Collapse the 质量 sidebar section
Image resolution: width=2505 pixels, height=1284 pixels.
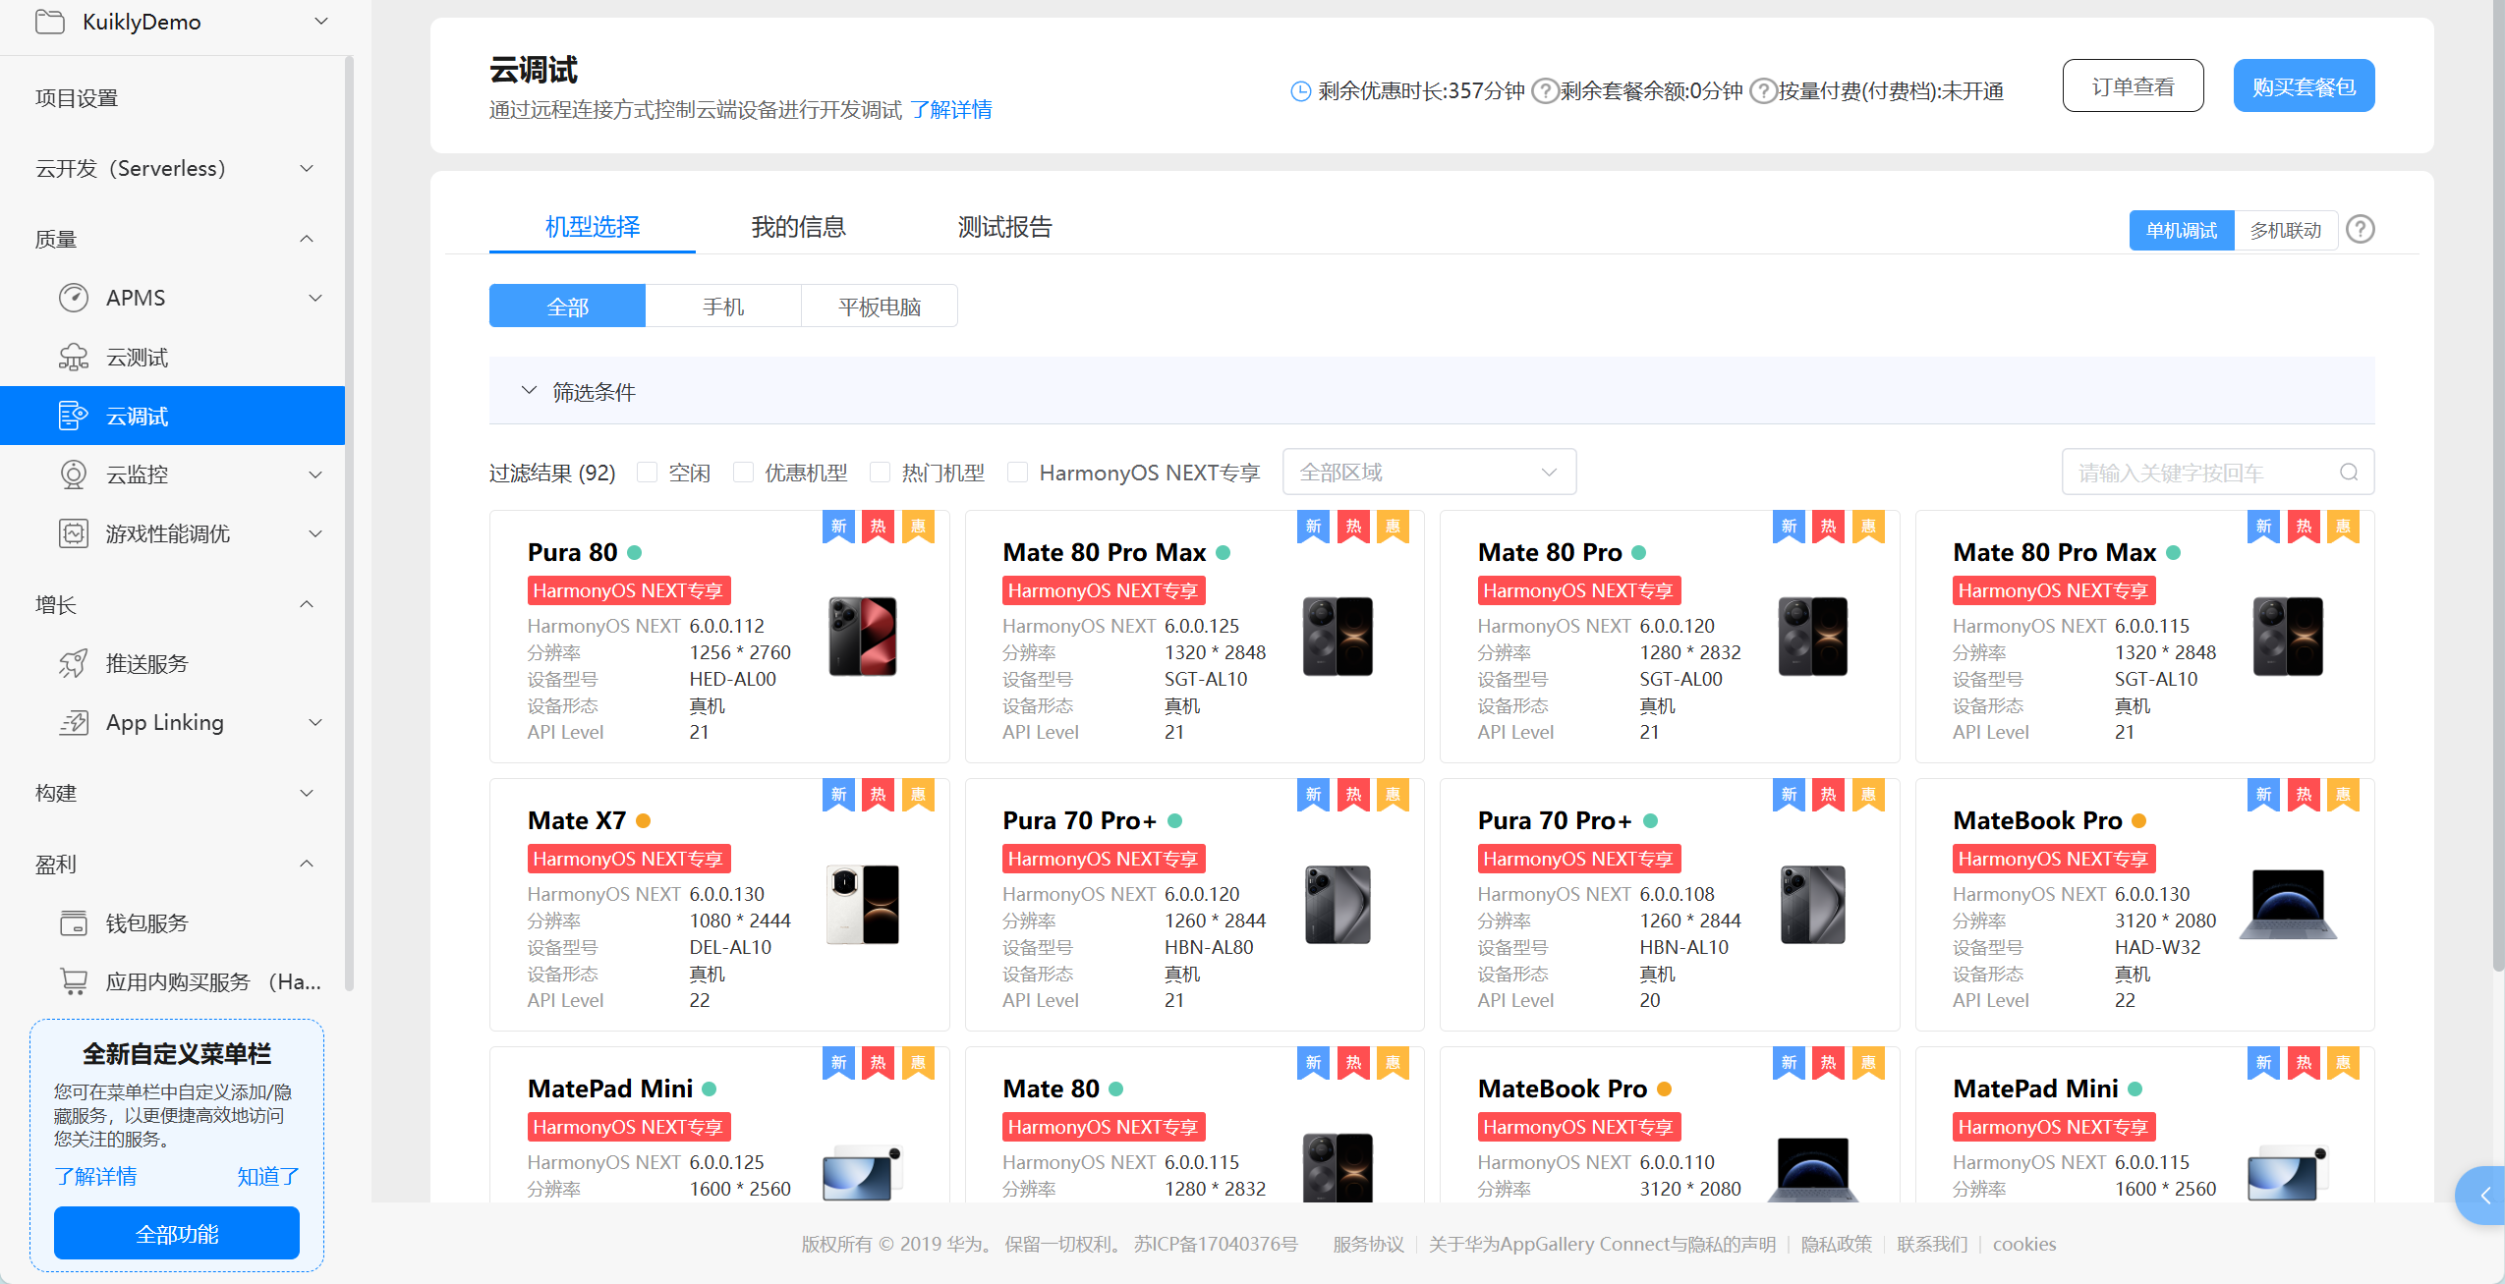(x=306, y=238)
